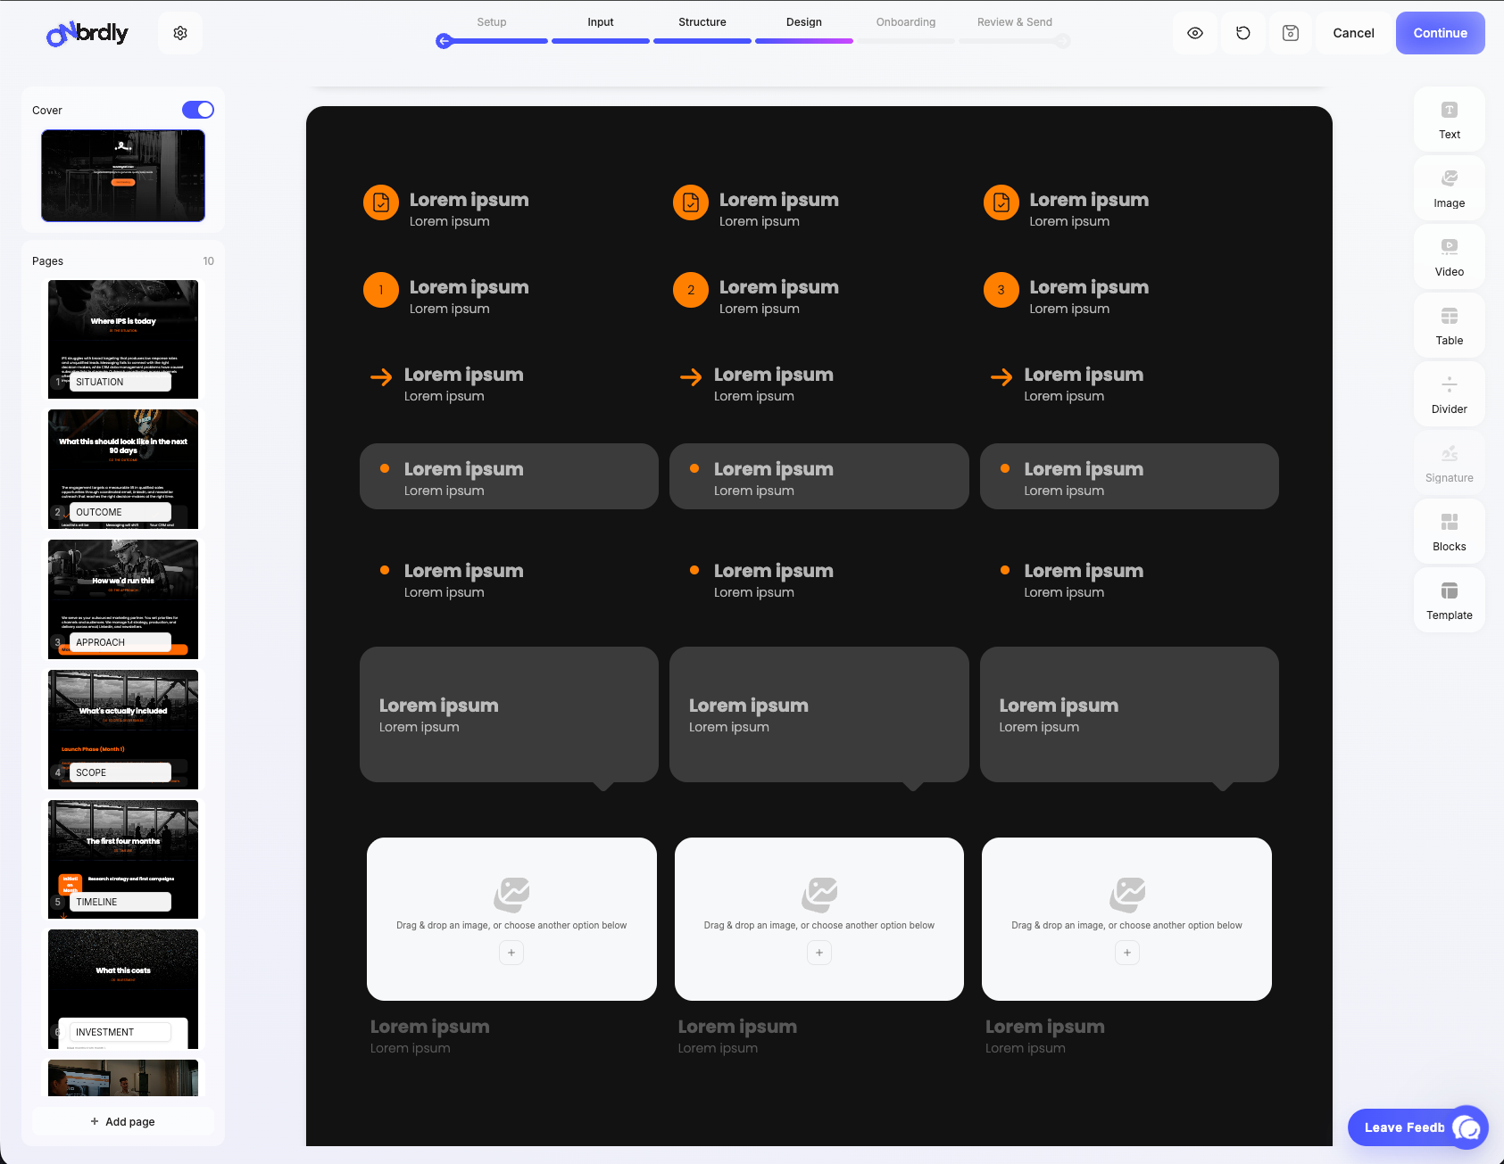Image resolution: width=1504 pixels, height=1164 pixels.
Task: Select the Image element tool
Action: pos(1449,188)
